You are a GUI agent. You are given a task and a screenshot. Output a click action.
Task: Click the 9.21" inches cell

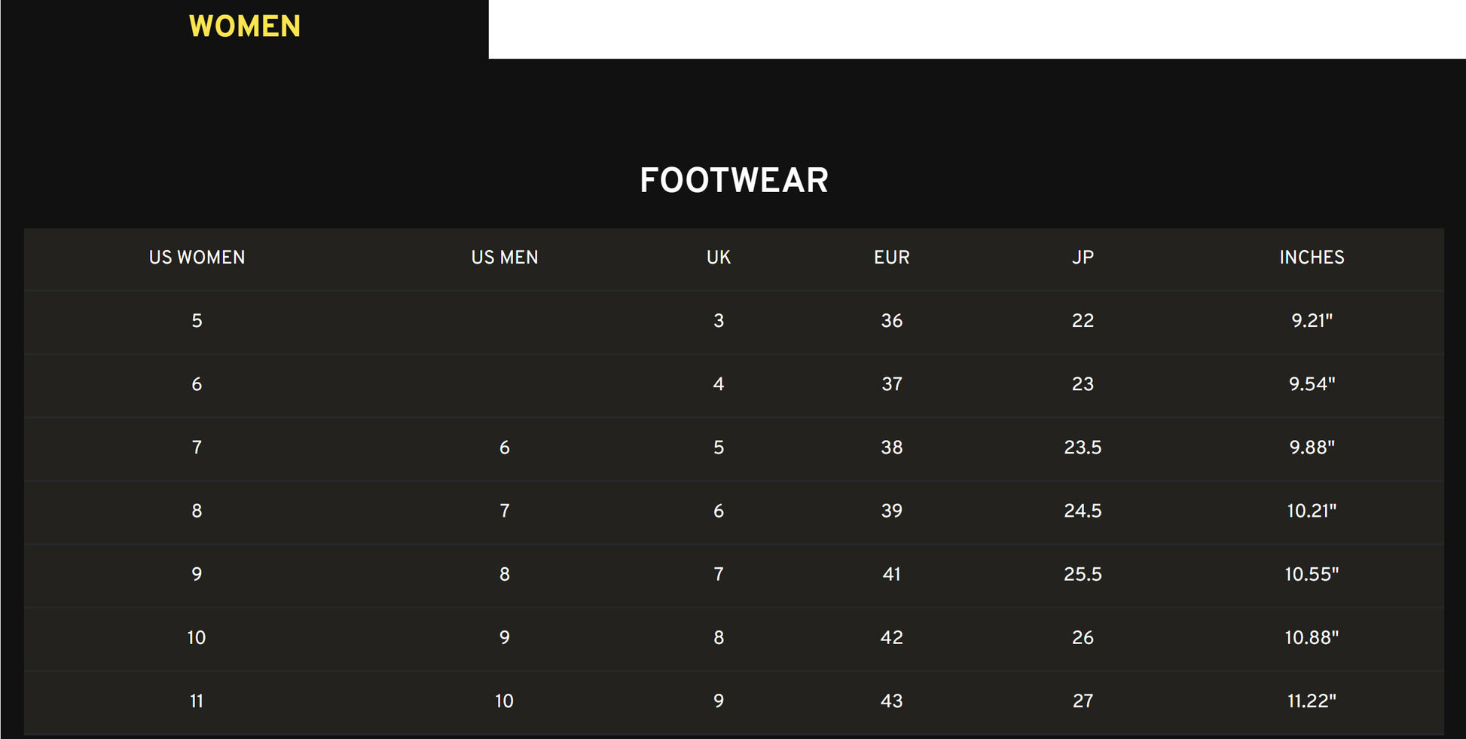(x=1312, y=321)
